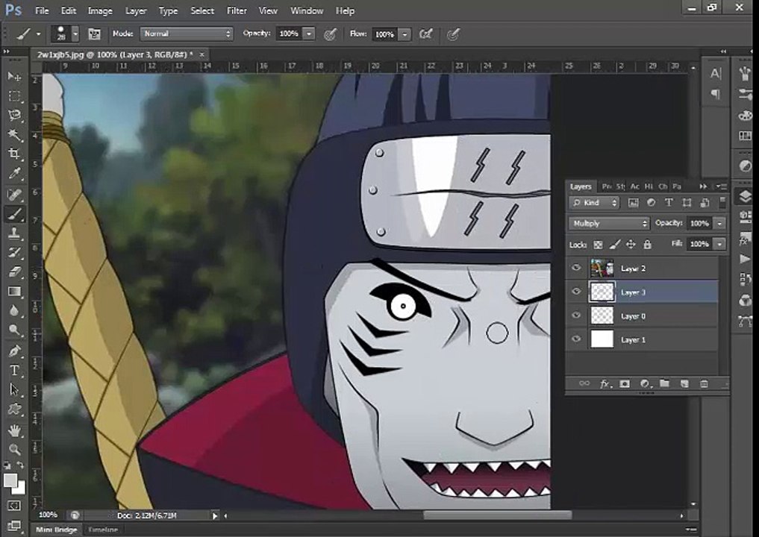Link layers icon in Layers panel

click(x=584, y=383)
